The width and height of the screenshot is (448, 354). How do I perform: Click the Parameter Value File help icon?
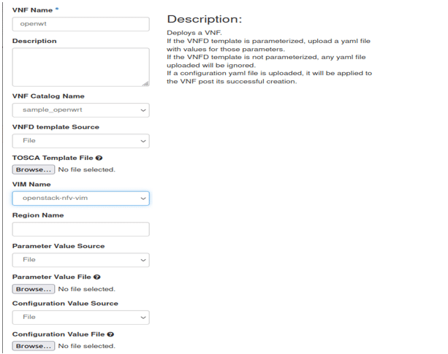tap(97, 277)
